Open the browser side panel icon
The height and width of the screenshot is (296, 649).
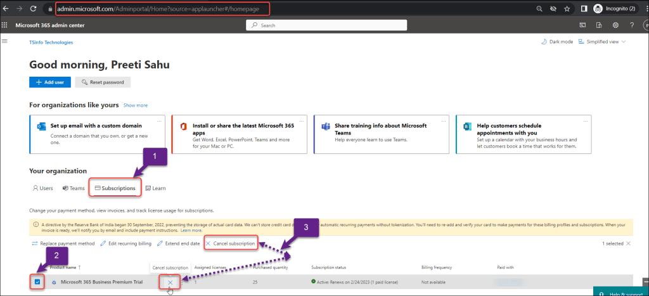pyautogui.click(x=584, y=9)
